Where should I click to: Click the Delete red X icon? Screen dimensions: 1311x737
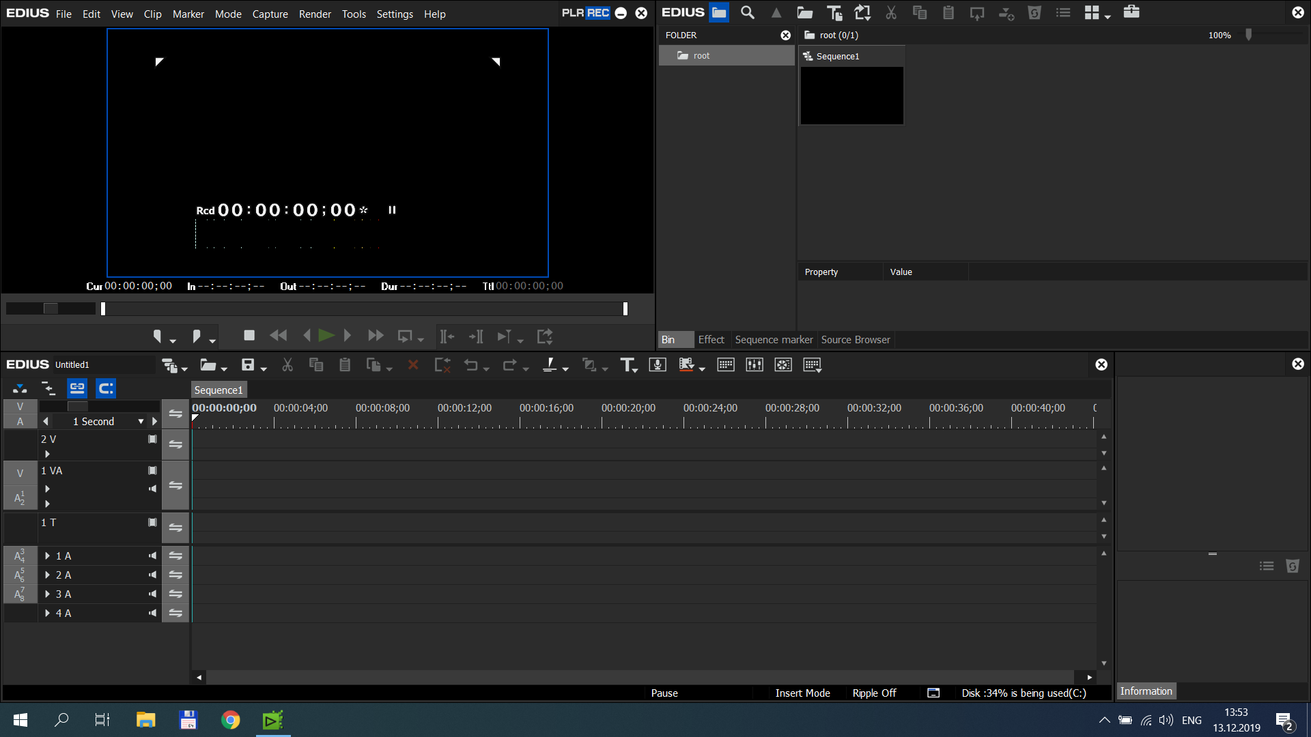point(413,365)
